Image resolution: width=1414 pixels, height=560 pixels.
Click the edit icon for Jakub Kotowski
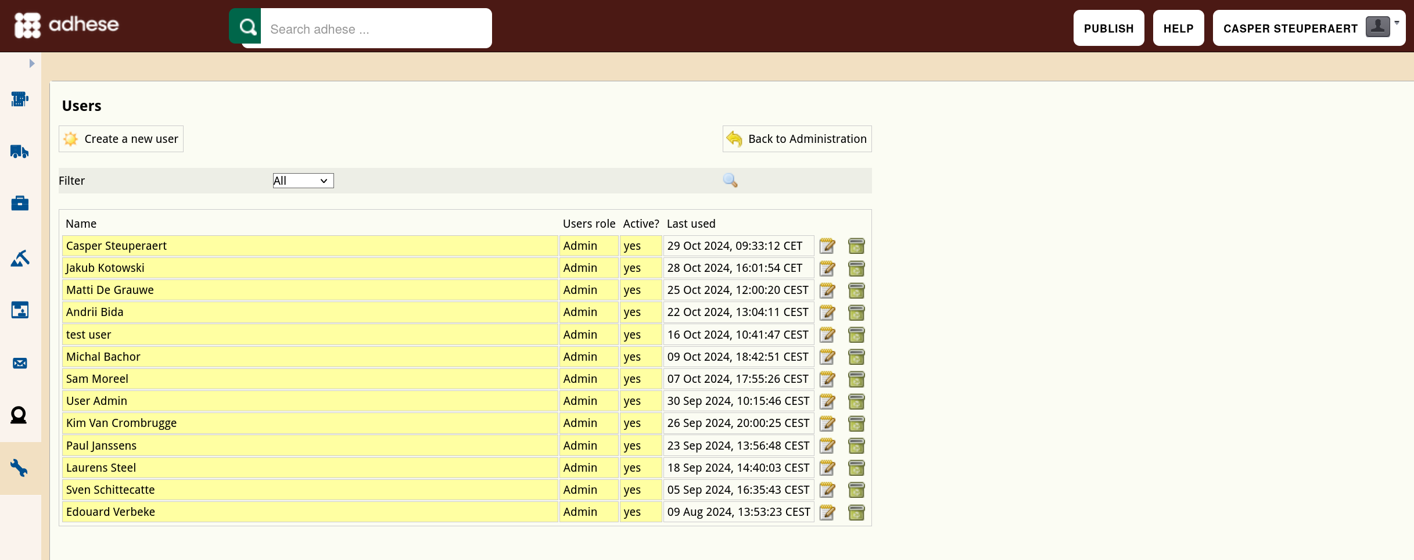point(827,268)
